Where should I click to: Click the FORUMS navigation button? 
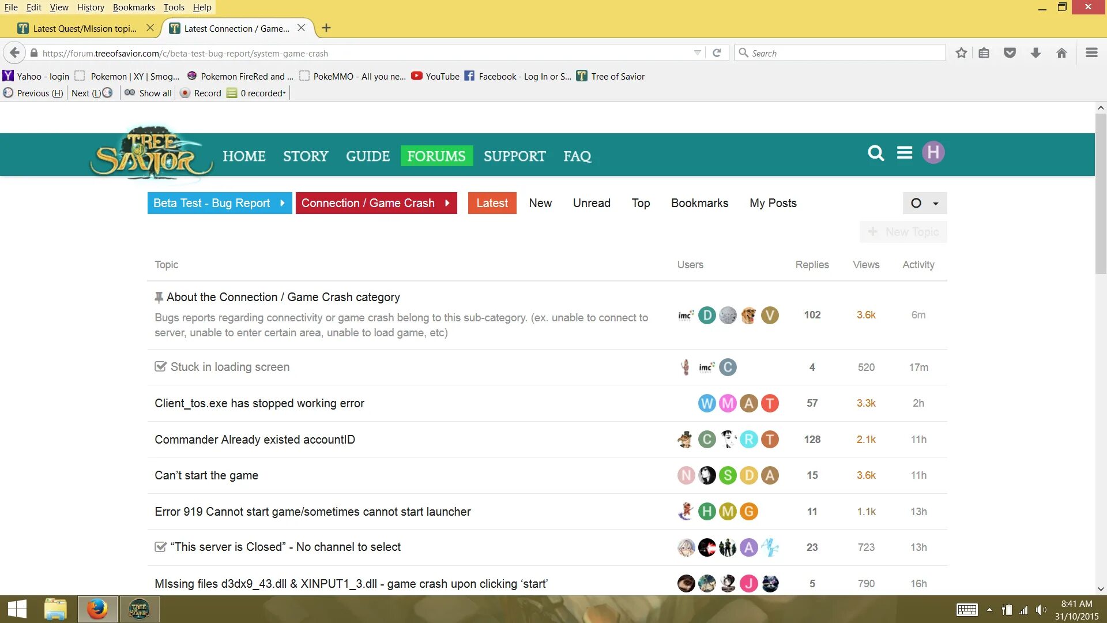(x=436, y=156)
